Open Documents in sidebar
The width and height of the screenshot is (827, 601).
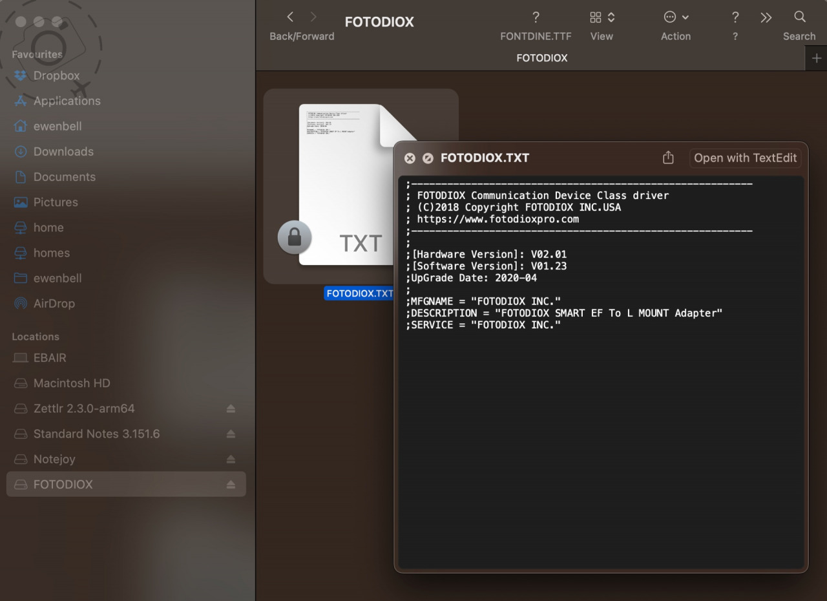(64, 176)
